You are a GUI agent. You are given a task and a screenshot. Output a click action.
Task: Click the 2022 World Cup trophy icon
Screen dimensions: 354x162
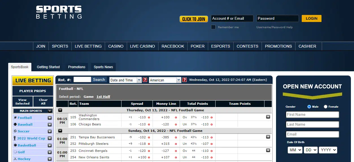point(15,138)
